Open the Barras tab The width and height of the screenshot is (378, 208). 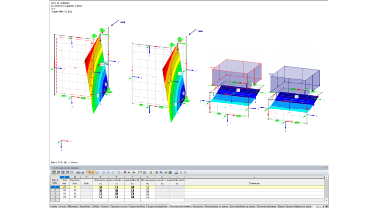pos(282,207)
